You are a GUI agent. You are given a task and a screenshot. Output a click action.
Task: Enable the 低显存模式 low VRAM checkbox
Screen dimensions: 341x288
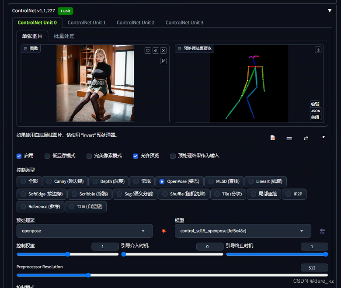pyautogui.click(x=47, y=156)
